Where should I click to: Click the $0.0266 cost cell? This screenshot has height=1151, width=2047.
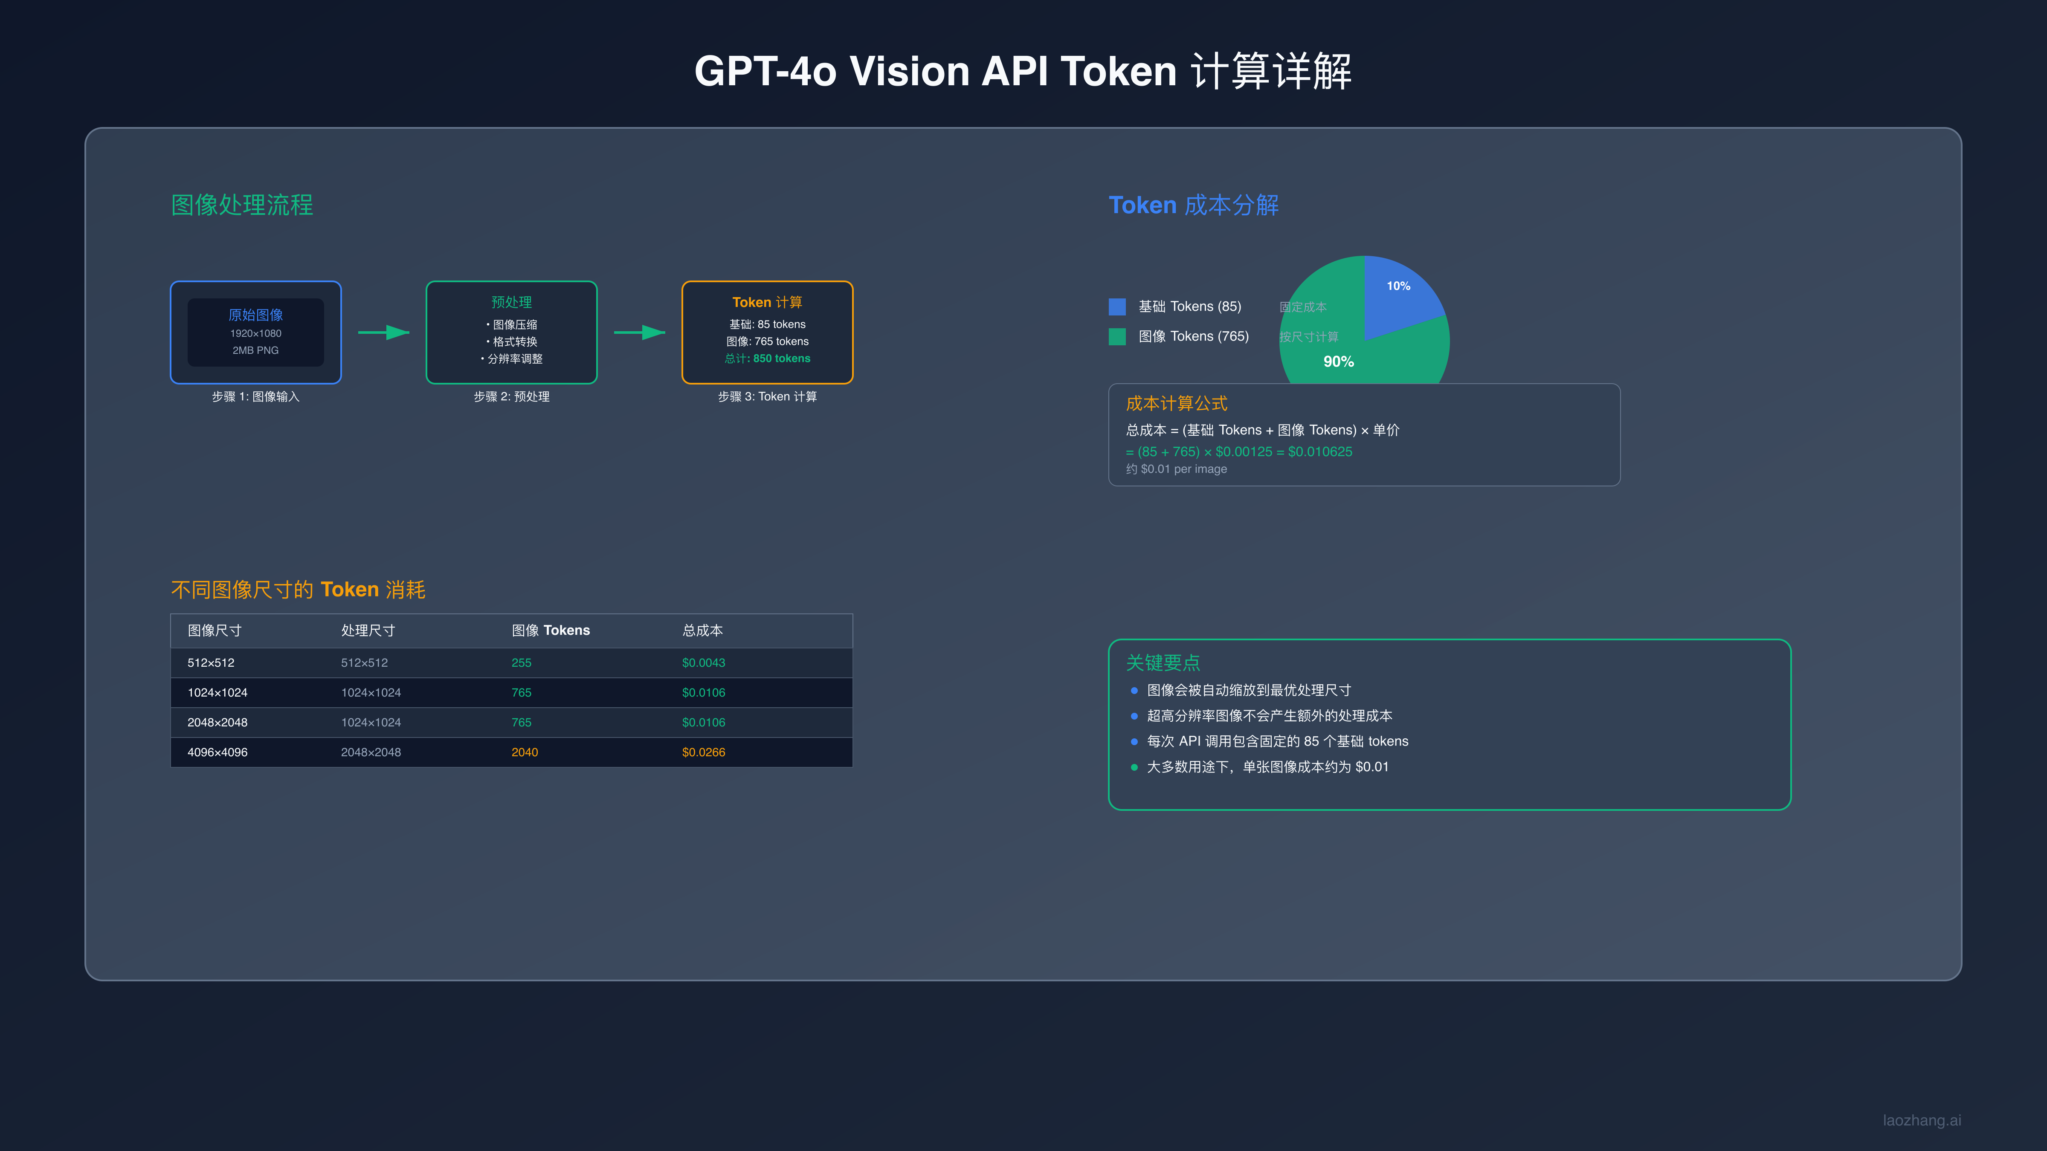pyautogui.click(x=703, y=752)
